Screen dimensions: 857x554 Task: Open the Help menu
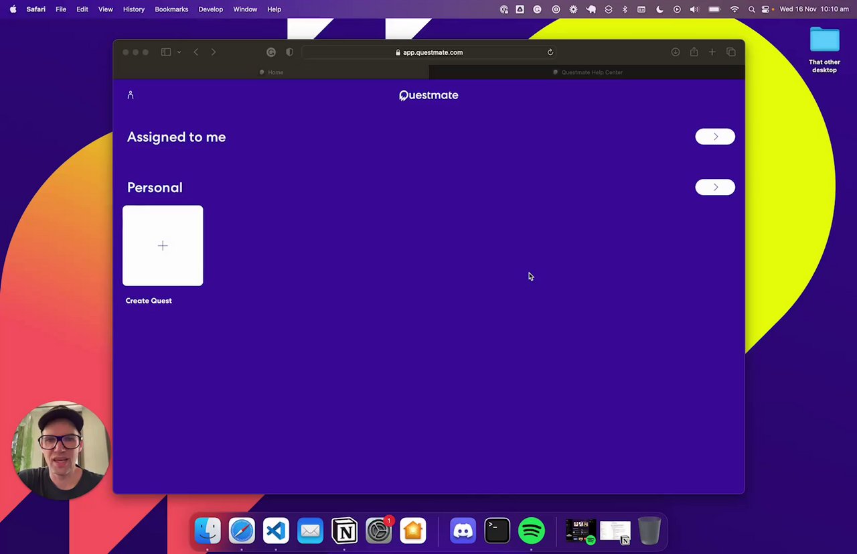coord(275,9)
